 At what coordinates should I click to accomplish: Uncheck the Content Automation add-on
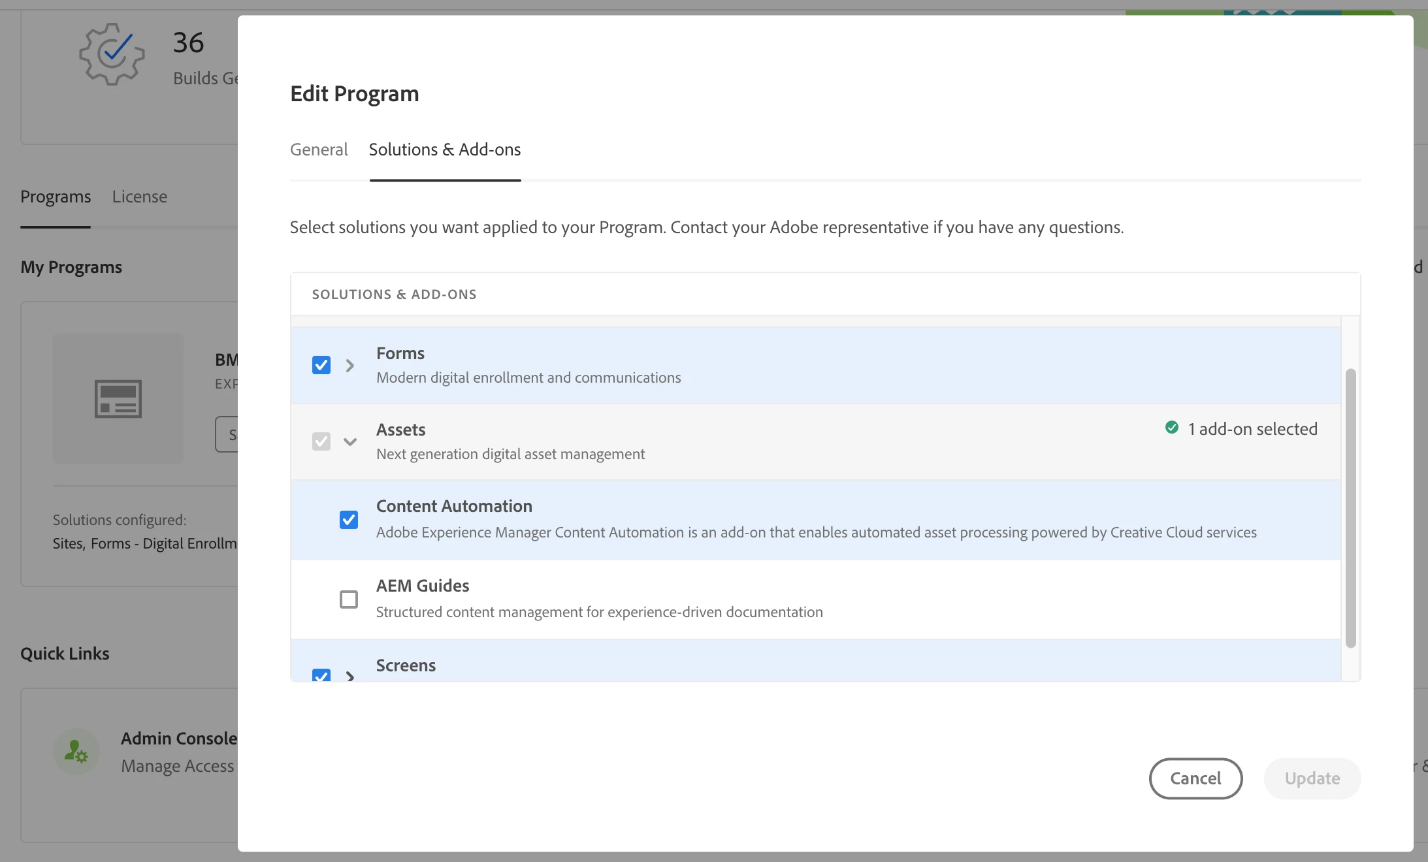tap(349, 520)
